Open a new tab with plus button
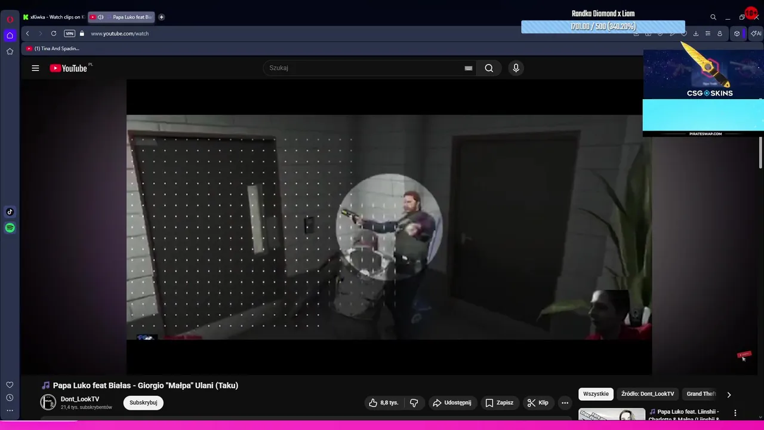The image size is (764, 430). [161, 17]
